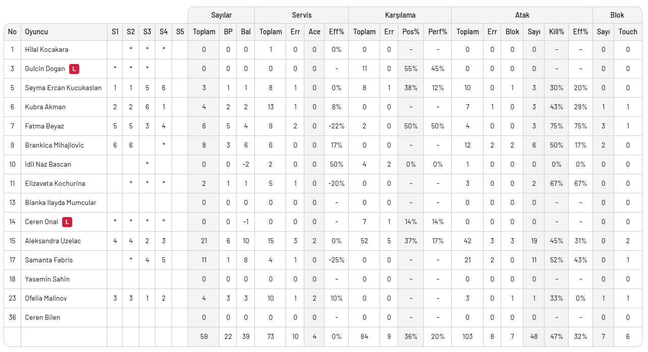Sort by the Touch column header

click(x=628, y=32)
